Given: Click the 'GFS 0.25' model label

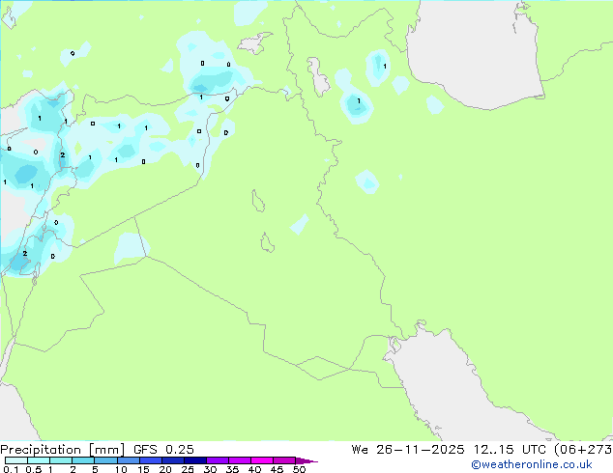Looking at the screenshot, I should point(163,450).
